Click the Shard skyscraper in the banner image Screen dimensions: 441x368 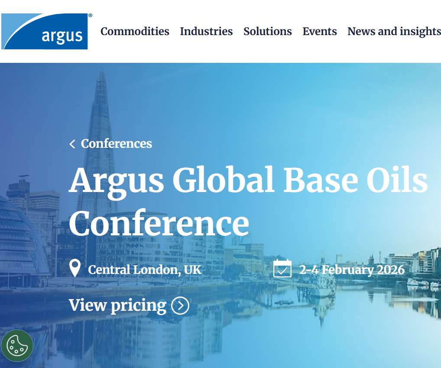[x=100, y=121]
